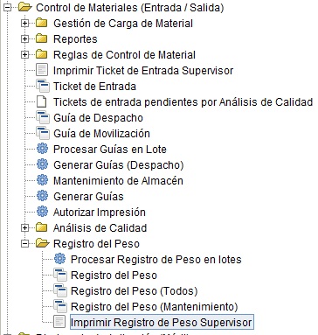The height and width of the screenshot is (335, 318).
Task: Open the Generar Guías item
Action: click(x=88, y=197)
